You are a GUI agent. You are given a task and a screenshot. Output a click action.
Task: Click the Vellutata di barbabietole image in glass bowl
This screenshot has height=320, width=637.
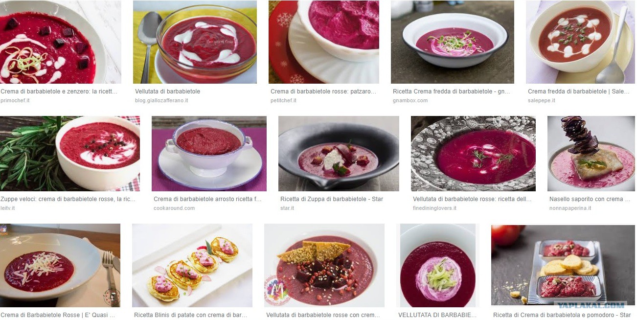coord(195,42)
